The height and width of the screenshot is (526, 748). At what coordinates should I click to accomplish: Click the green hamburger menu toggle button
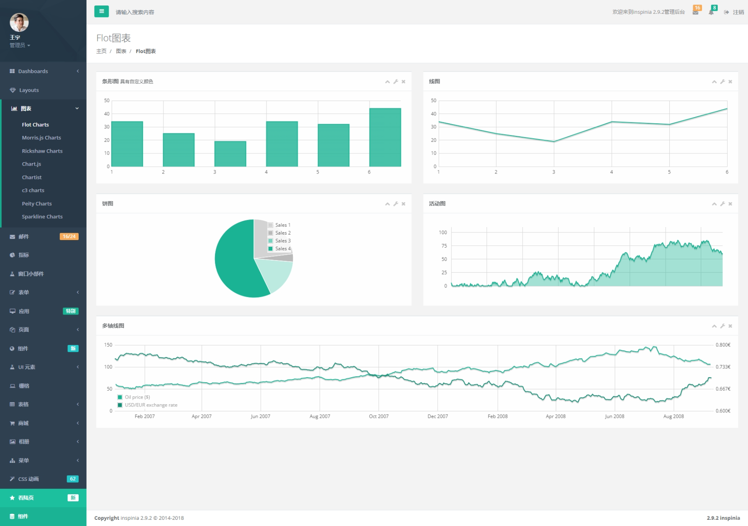click(101, 12)
